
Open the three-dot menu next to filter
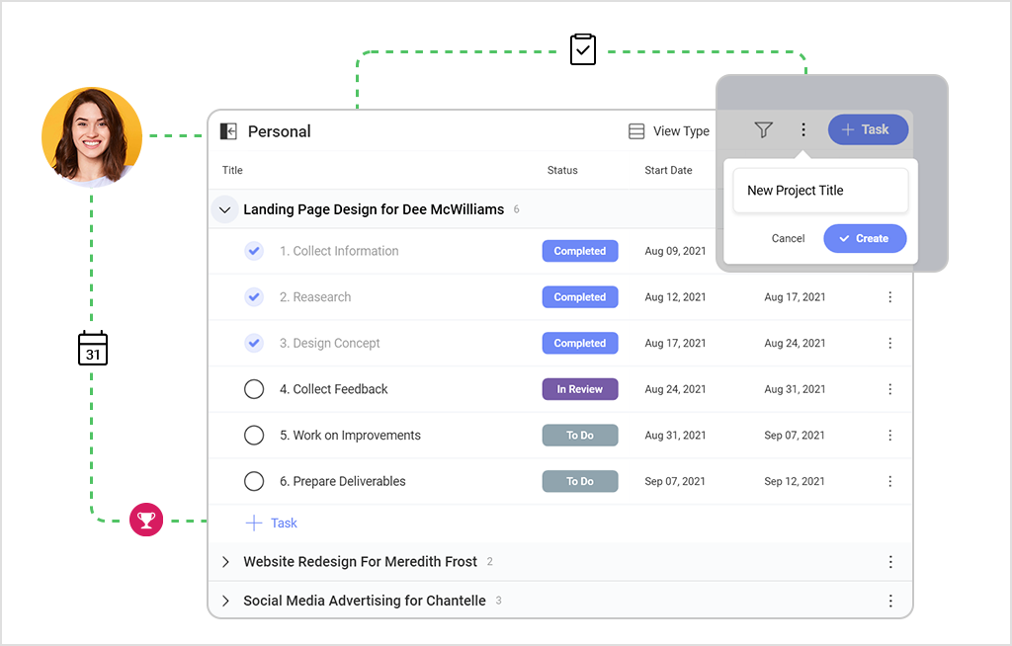803,129
